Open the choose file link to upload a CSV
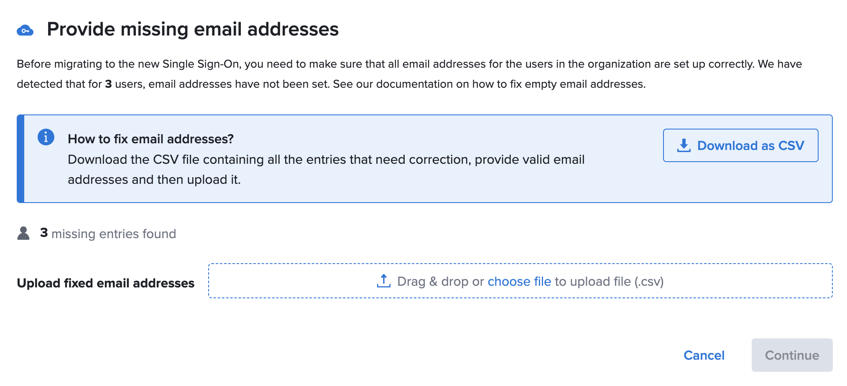The height and width of the screenshot is (386, 847). pos(519,282)
